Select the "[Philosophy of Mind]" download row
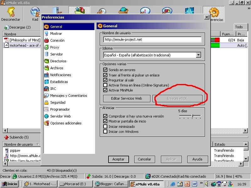Image resolution: width=251 pixels, height=188 pixels. 22,40
